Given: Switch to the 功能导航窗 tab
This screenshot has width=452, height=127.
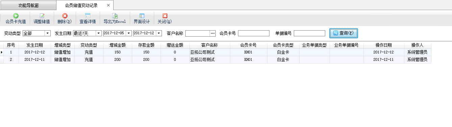Looking at the screenshot, I should (28, 6).
